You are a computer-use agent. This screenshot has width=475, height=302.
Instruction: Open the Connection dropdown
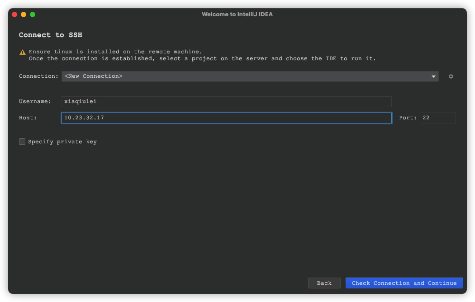point(250,76)
